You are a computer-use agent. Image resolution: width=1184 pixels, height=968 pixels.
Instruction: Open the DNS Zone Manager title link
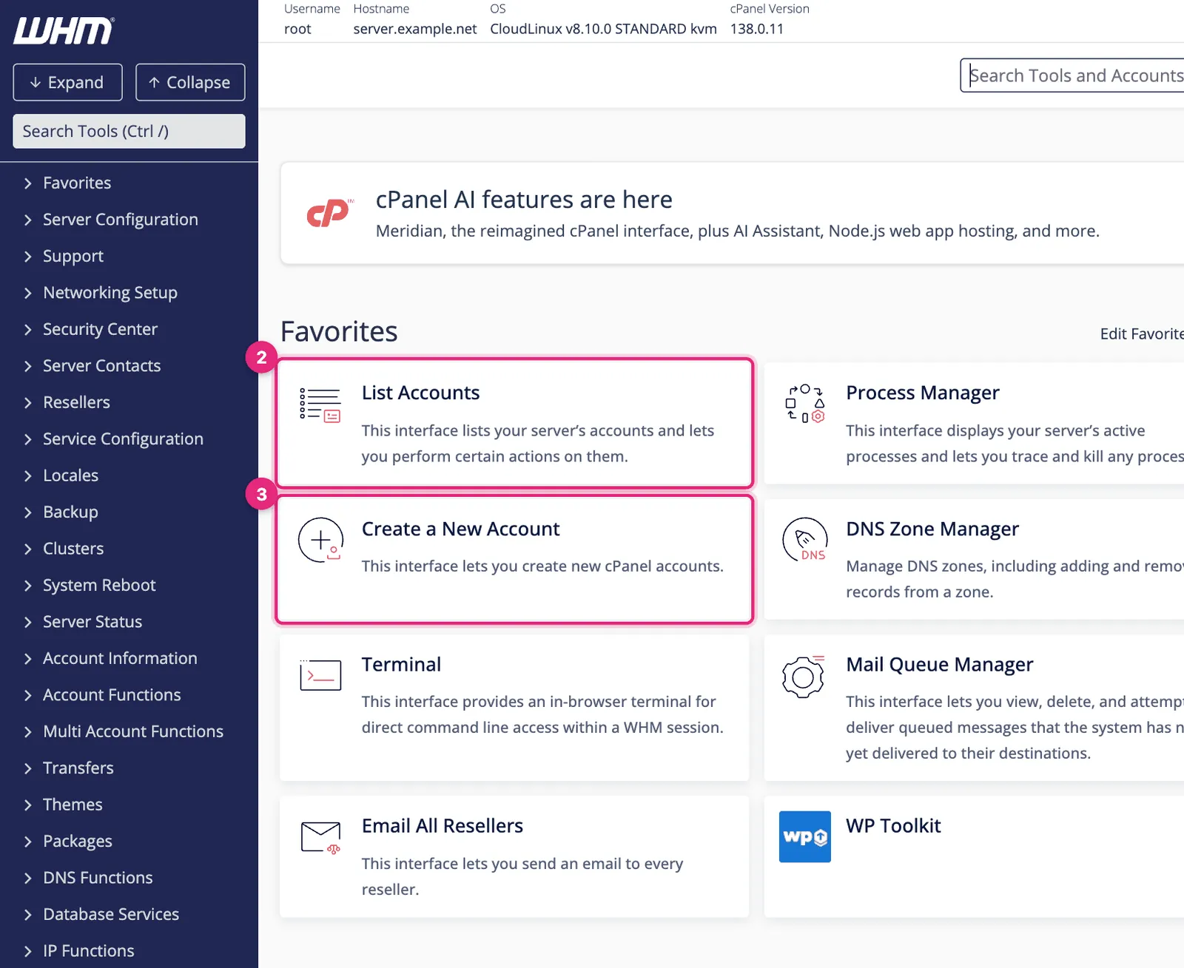[932, 529]
